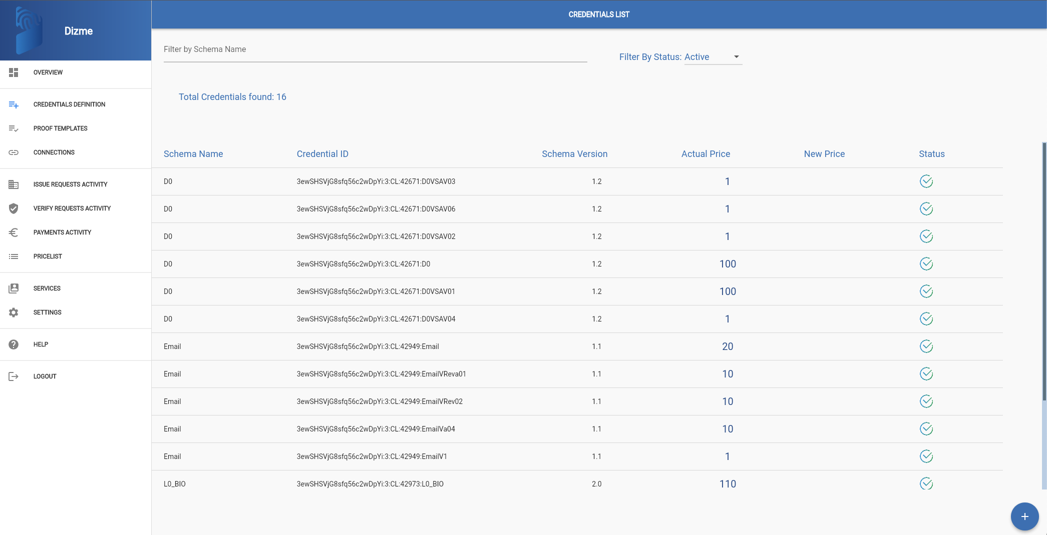Image resolution: width=1047 pixels, height=535 pixels.
Task: Click the euro Payments Activity icon
Action: [x=14, y=232]
